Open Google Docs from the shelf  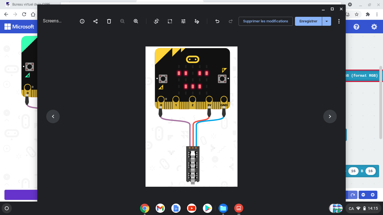[x=176, y=208]
